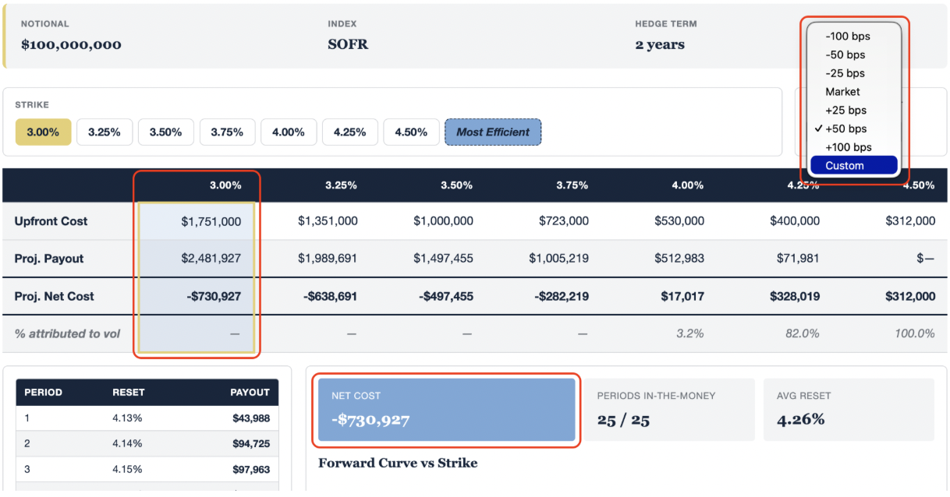Select the 3.50% strike button

pyautogui.click(x=165, y=132)
